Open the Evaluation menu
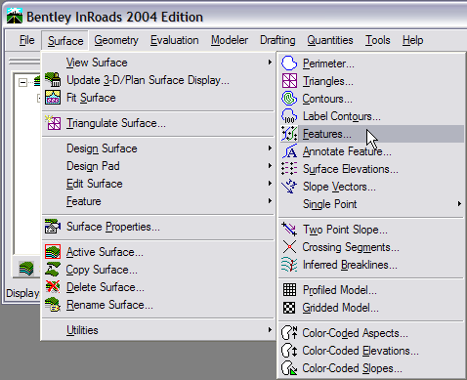Screen dimensions: 467x380 coord(175,40)
